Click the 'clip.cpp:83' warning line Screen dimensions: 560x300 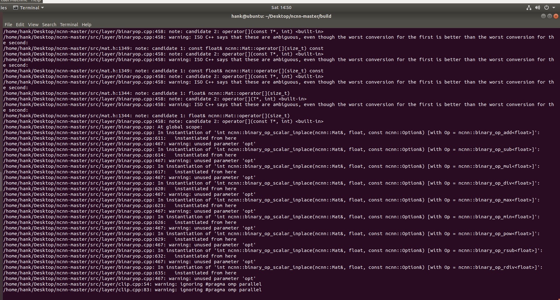coord(132,290)
